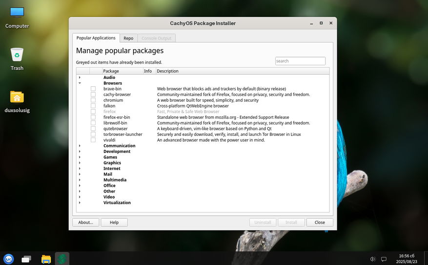Minimize the Package Installer window
Viewport: 428px width, 265px height.
click(311, 23)
